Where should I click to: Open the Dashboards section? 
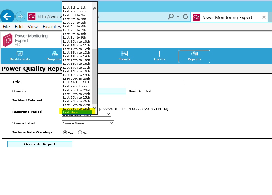click(19, 56)
